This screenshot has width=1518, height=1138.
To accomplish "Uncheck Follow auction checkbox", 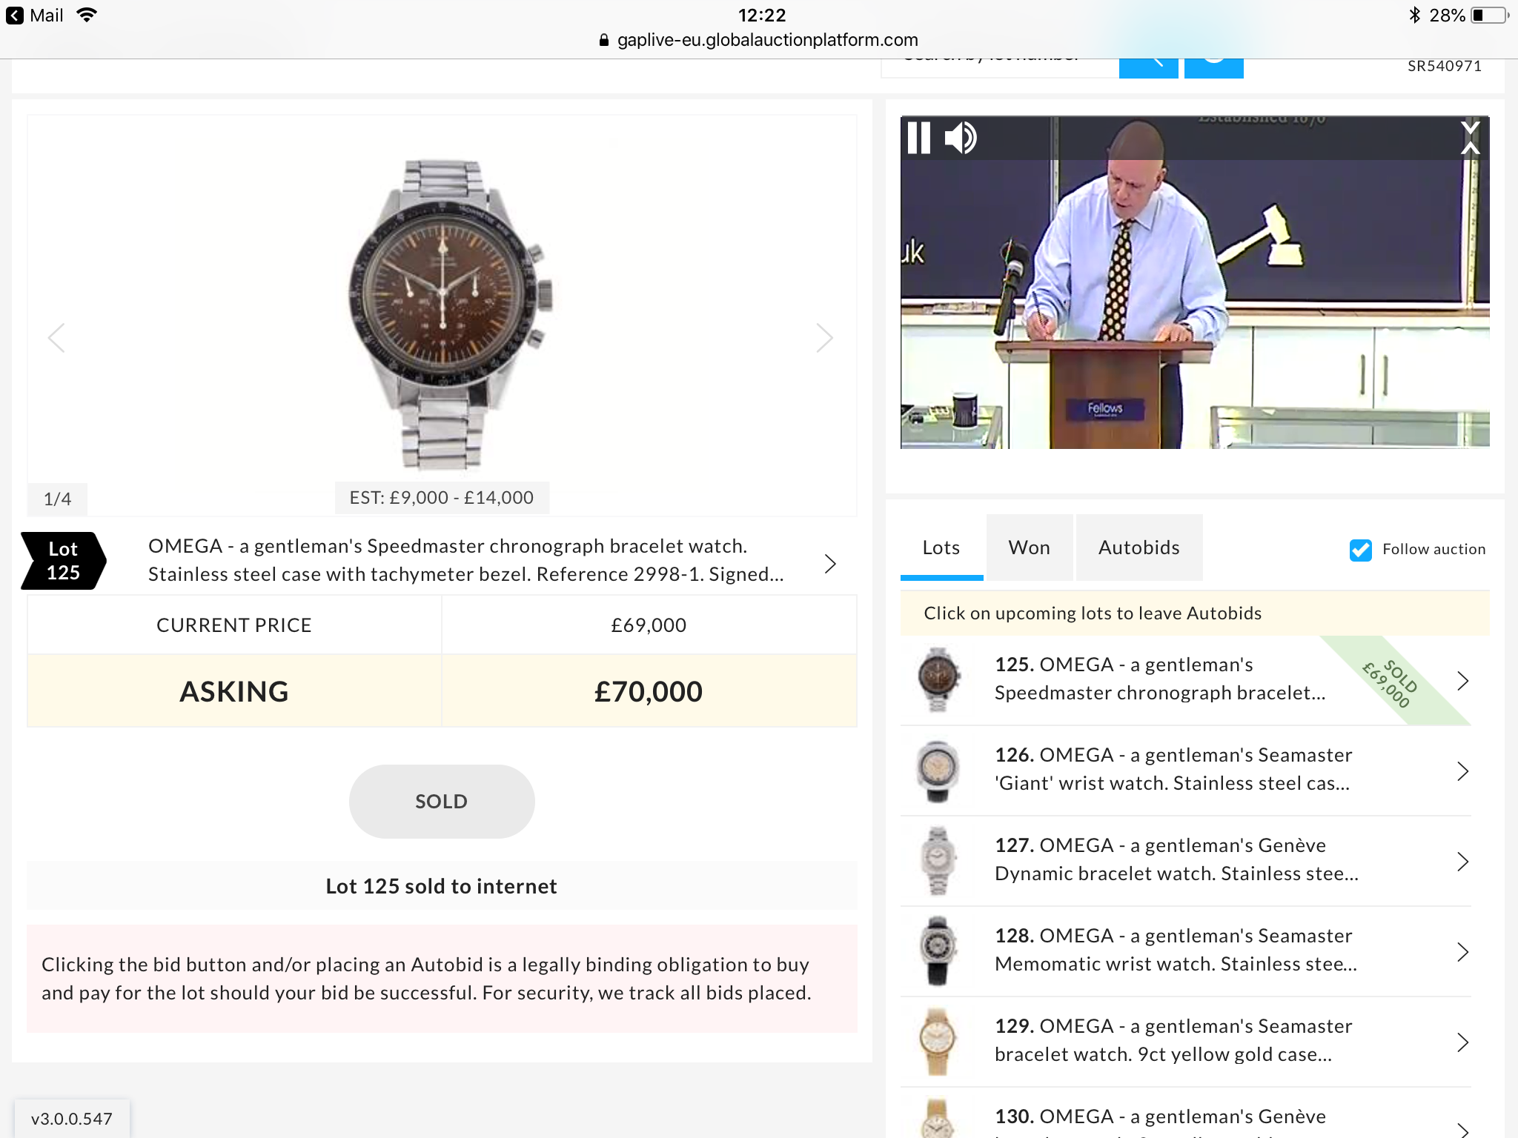I will [x=1361, y=550].
